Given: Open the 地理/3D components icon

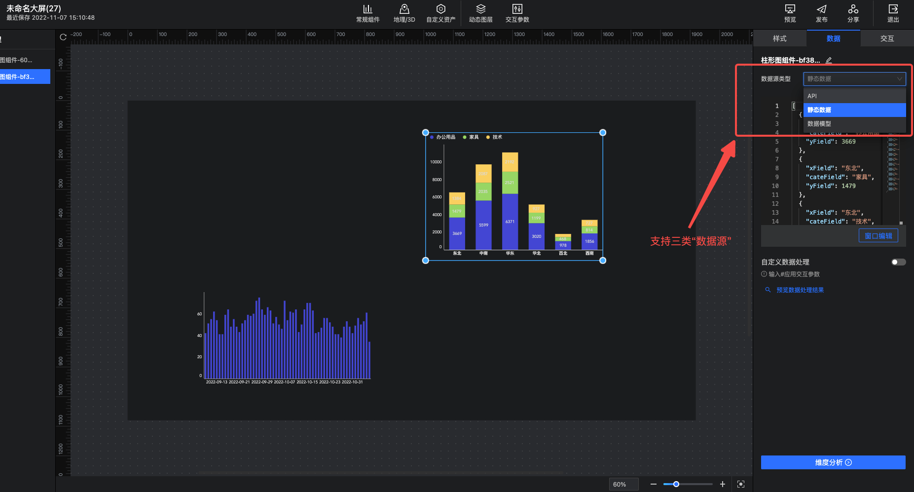Looking at the screenshot, I should (x=404, y=9).
